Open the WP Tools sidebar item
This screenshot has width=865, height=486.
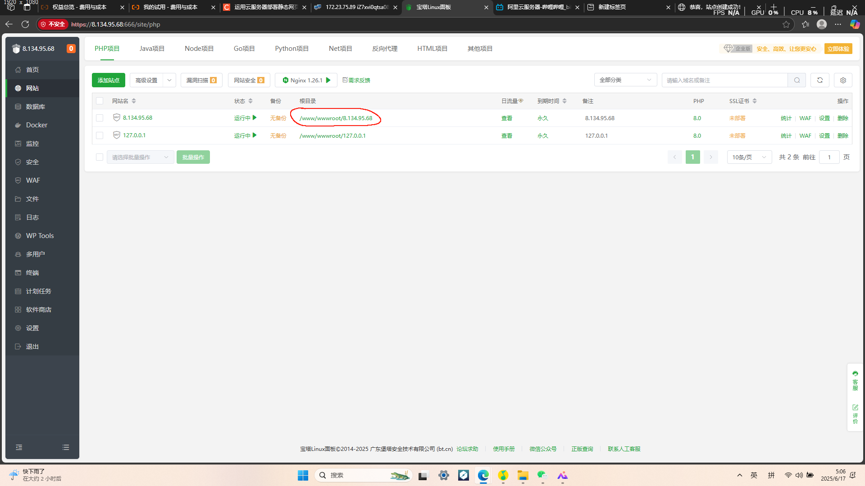tap(40, 236)
